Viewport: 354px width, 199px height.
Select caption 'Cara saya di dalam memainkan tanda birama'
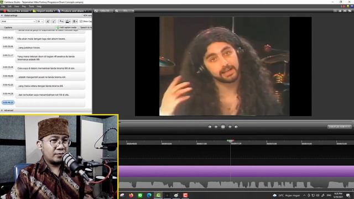click(50, 68)
